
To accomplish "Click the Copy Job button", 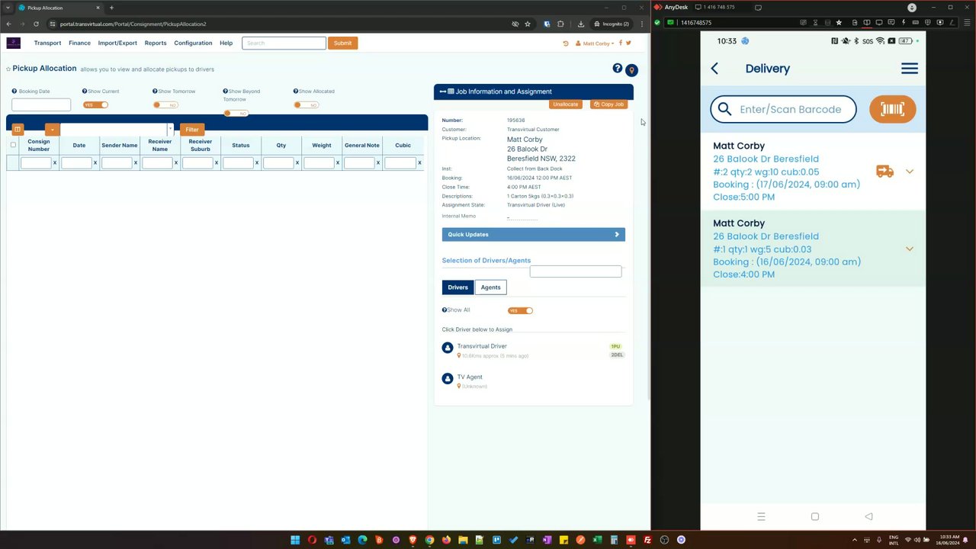I will click(x=608, y=104).
